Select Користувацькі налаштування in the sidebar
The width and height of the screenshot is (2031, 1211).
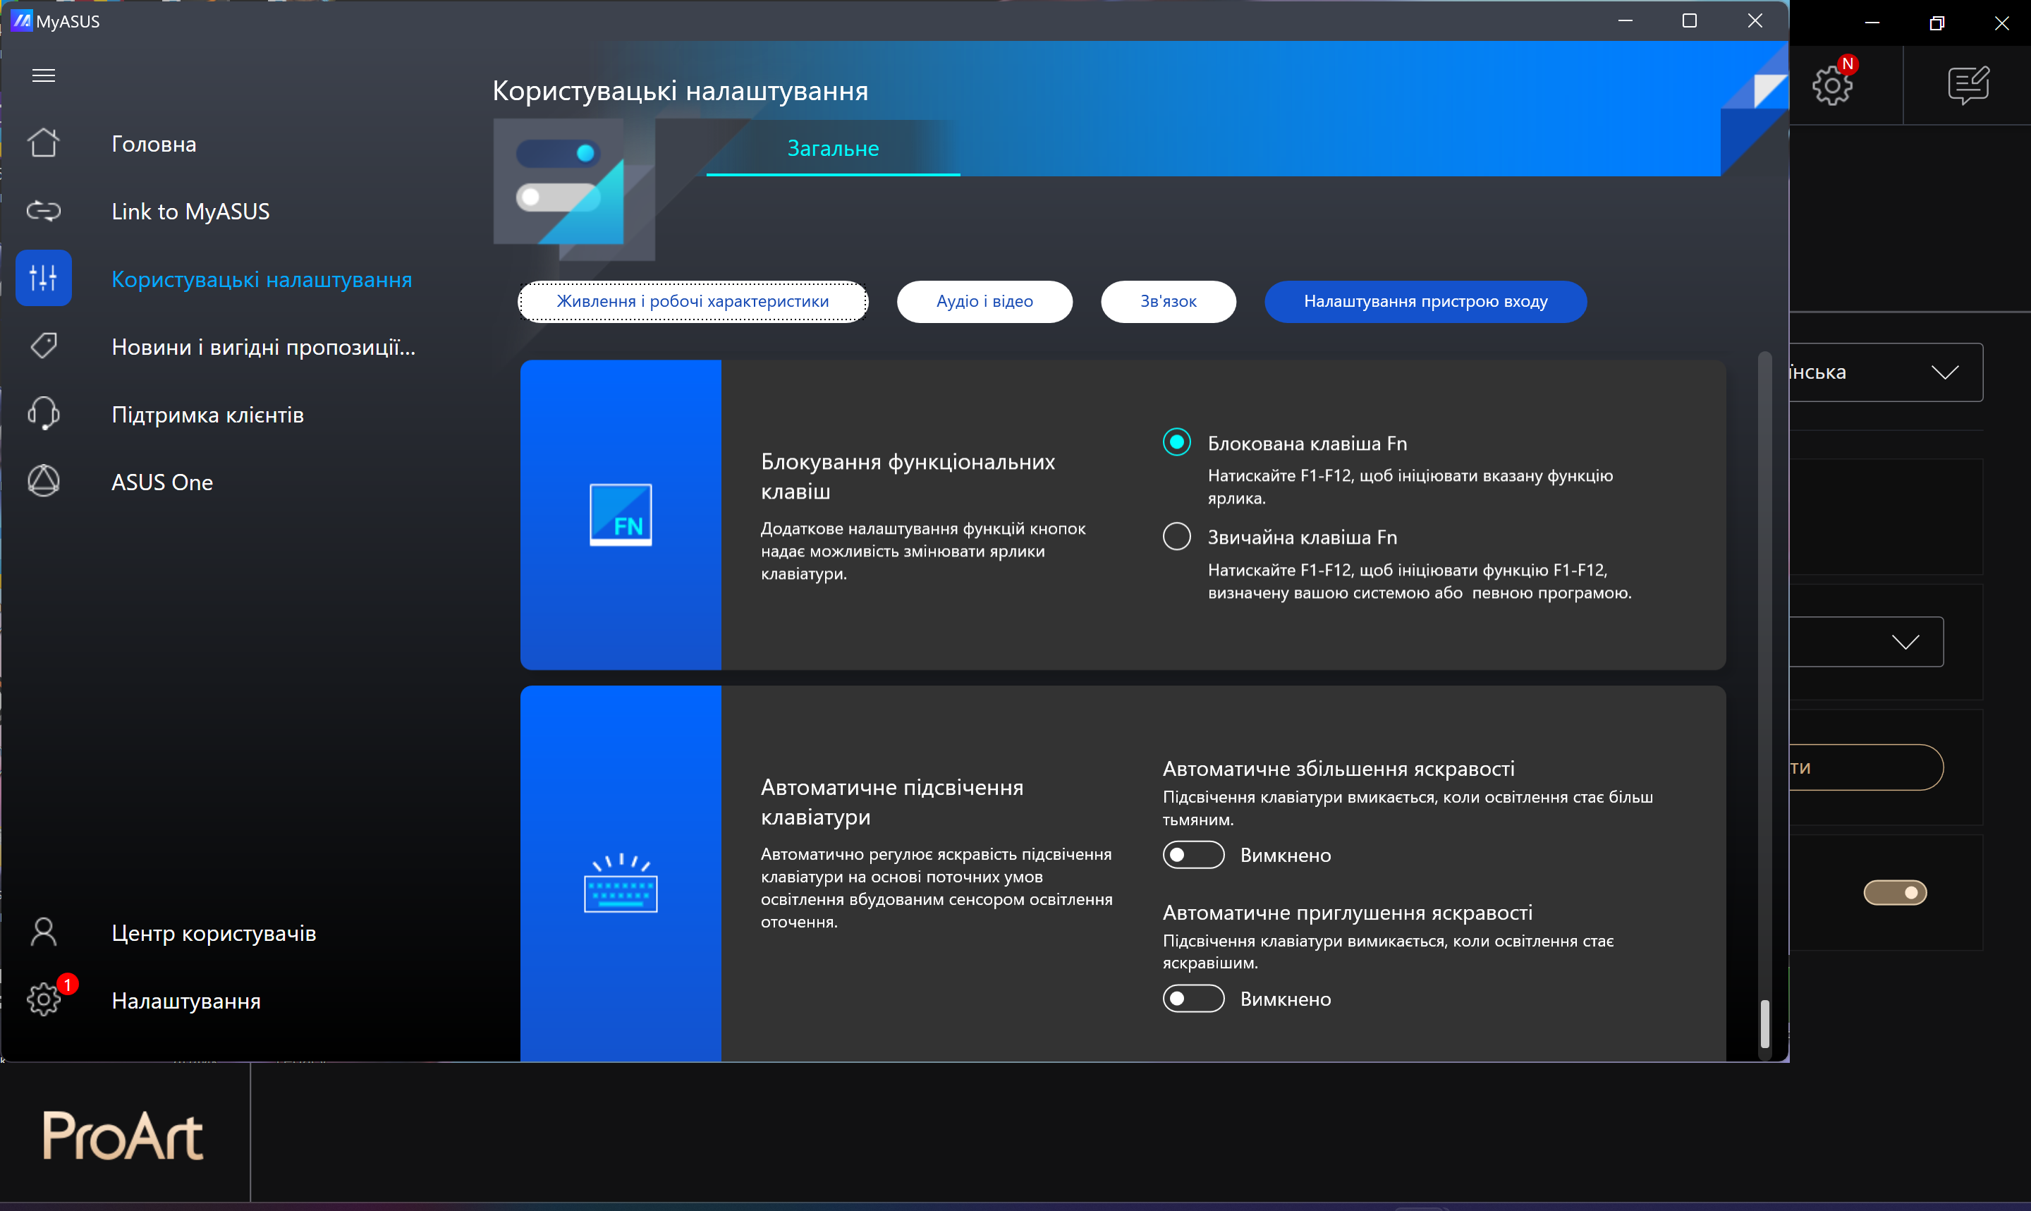coord(261,279)
